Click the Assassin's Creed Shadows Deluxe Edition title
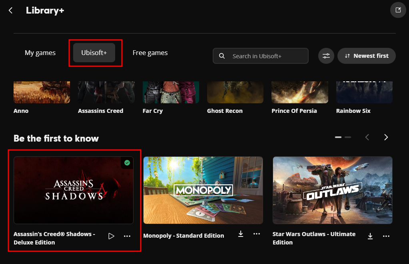The width and height of the screenshot is (409, 264). tap(54, 238)
